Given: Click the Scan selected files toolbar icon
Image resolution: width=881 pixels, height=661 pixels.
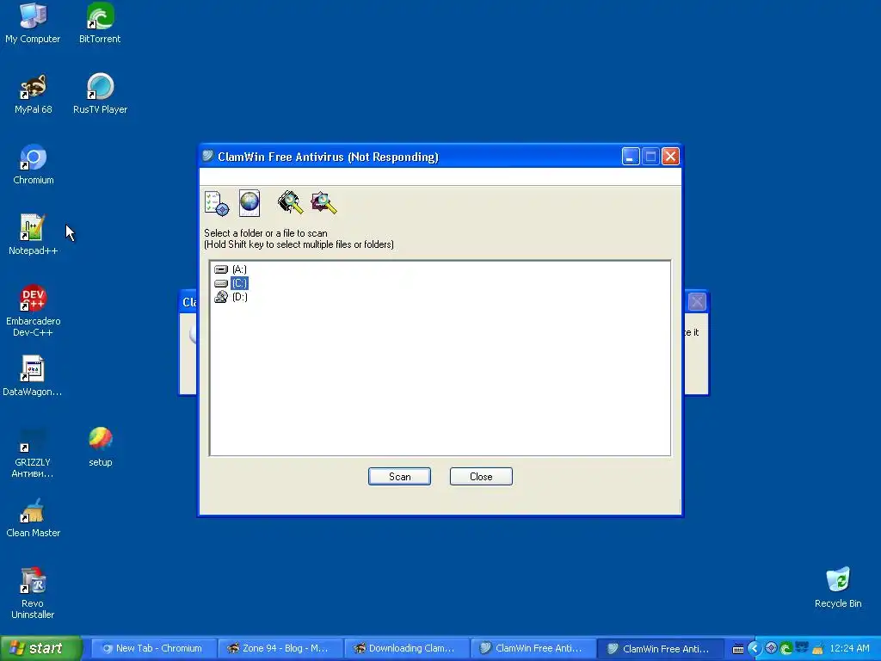Looking at the screenshot, I should (x=323, y=203).
